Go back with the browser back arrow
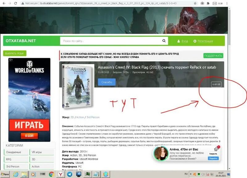The height and width of the screenshot is (178, 247). (x=4, y=3)
